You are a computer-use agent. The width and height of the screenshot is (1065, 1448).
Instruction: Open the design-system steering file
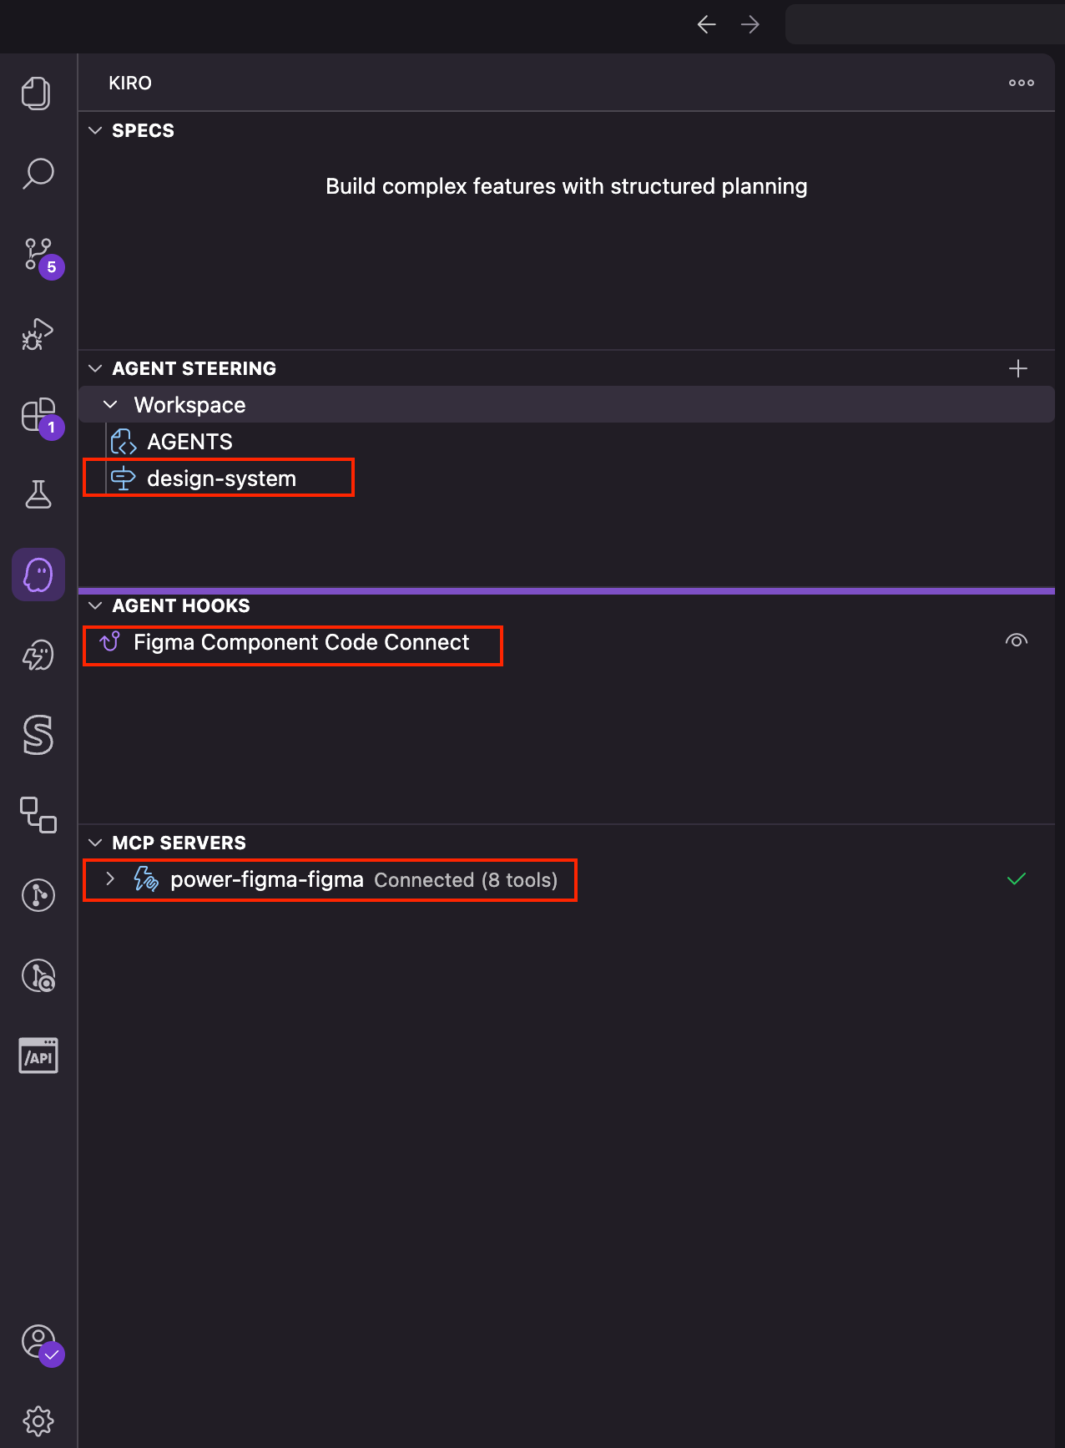tap(221, 478)
